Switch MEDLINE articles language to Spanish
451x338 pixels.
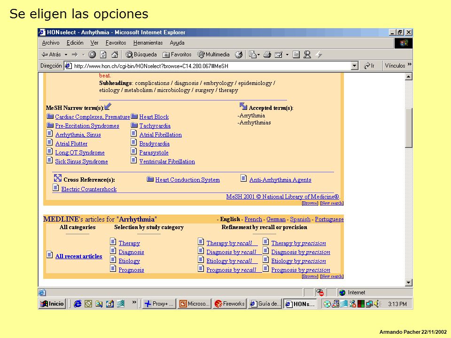tap(300, 219)
